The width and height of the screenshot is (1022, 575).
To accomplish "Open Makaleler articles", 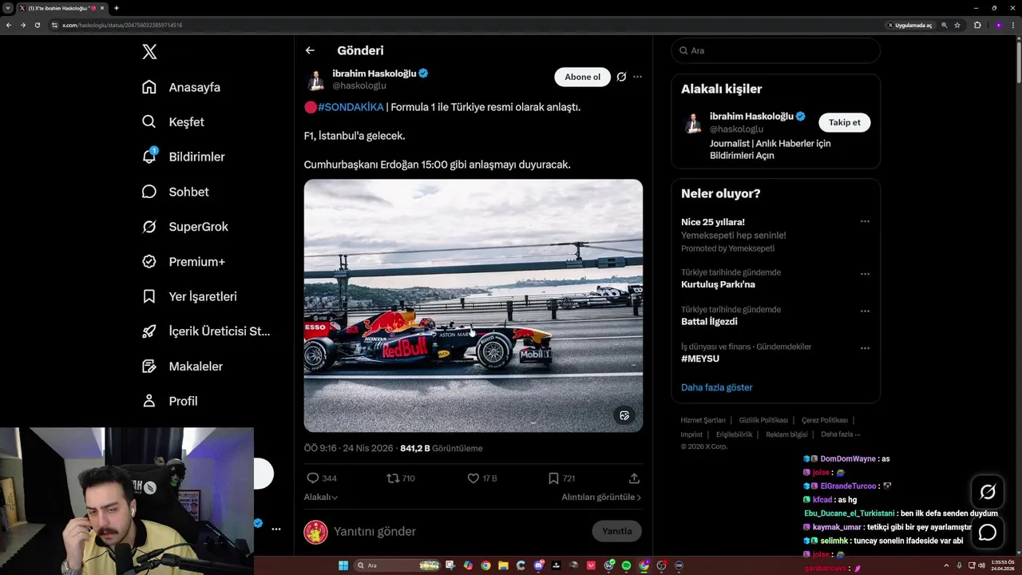I will pos(182,366).
